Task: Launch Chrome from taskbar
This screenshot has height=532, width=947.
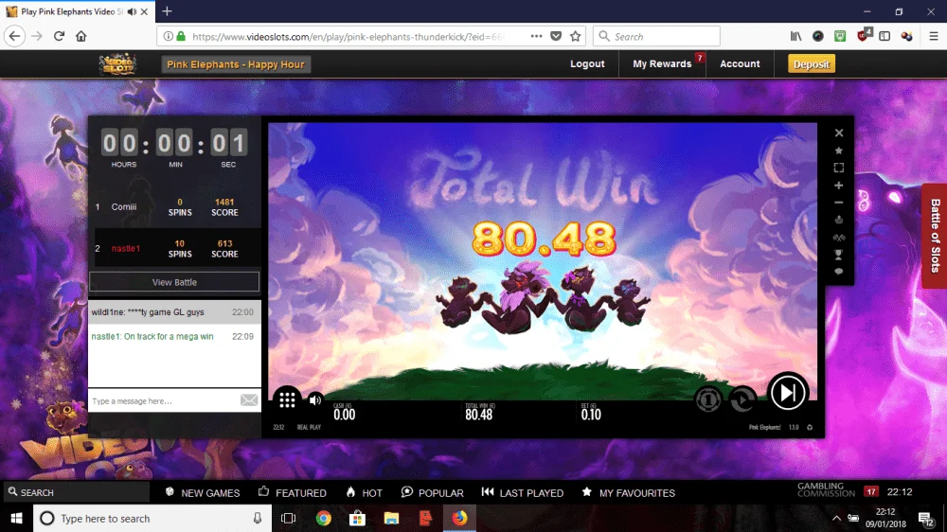Action: [x=324, y=518]
